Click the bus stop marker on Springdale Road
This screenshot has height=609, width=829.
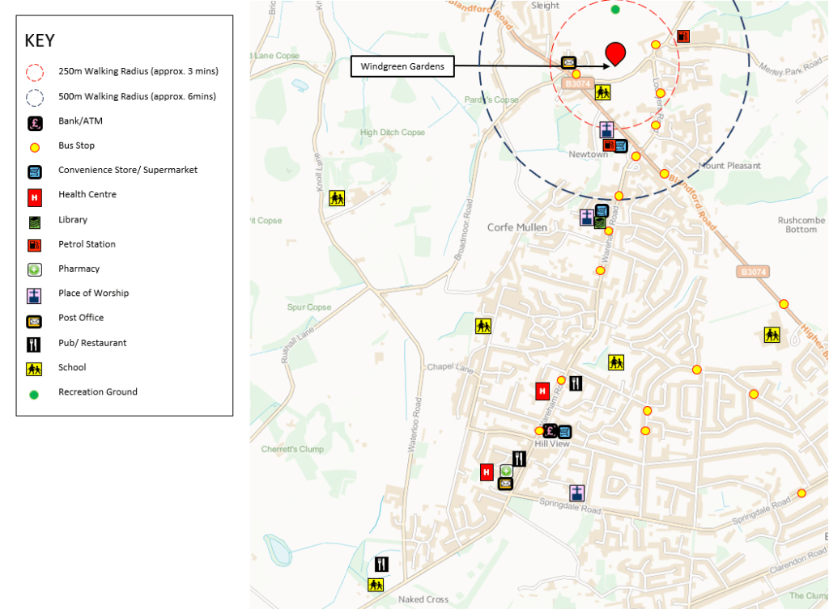coord(801,493)
